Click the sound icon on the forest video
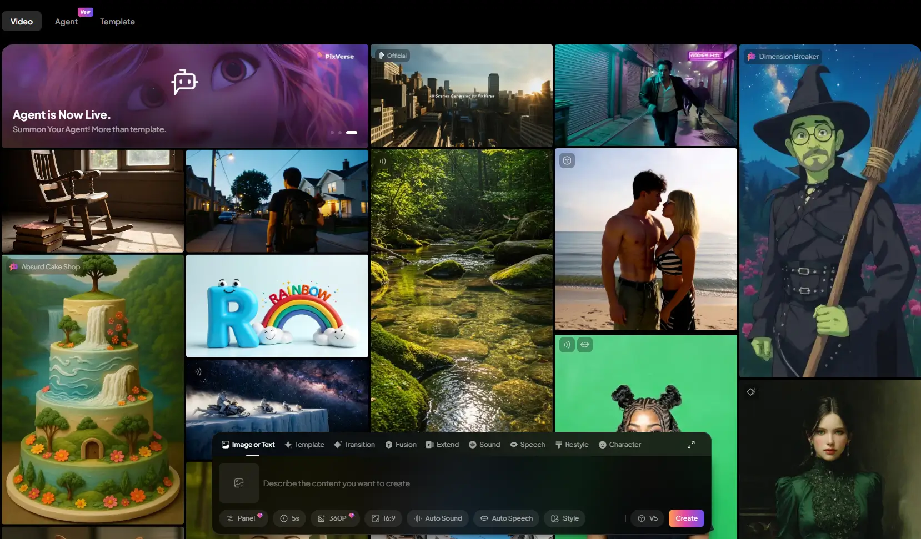The width and height of the screenshot is (921, 539). (382, 161)
